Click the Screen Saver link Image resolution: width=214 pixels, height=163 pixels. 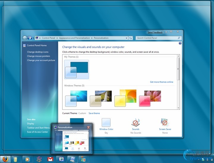point(165,129)
